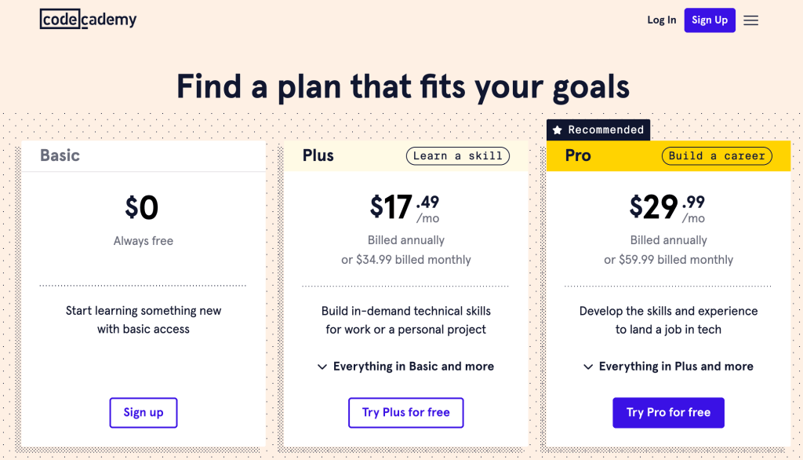Click Sign up under the Basic plan
Screen dimensions: 803x460
tap(144, 412)
